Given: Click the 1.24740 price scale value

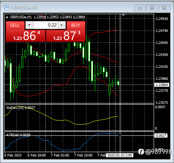Looking at the screenshot, I should (162, 31).
